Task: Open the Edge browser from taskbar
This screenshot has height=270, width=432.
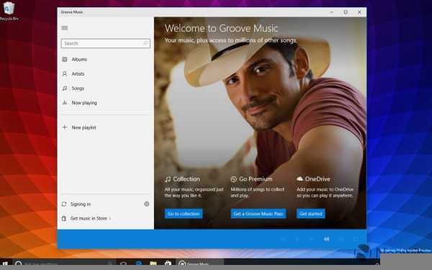Action: (x=138, y=263)
